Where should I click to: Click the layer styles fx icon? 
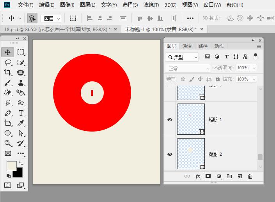click(198, 176)
